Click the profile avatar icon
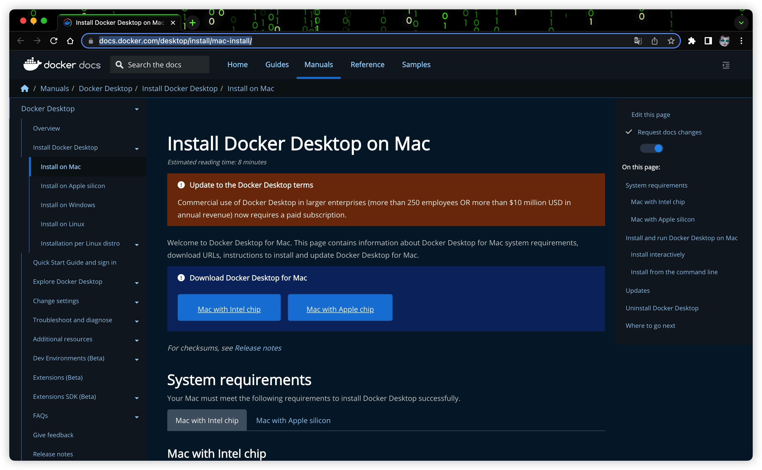Screen dimensions: 762x470 tap(724, 41)
